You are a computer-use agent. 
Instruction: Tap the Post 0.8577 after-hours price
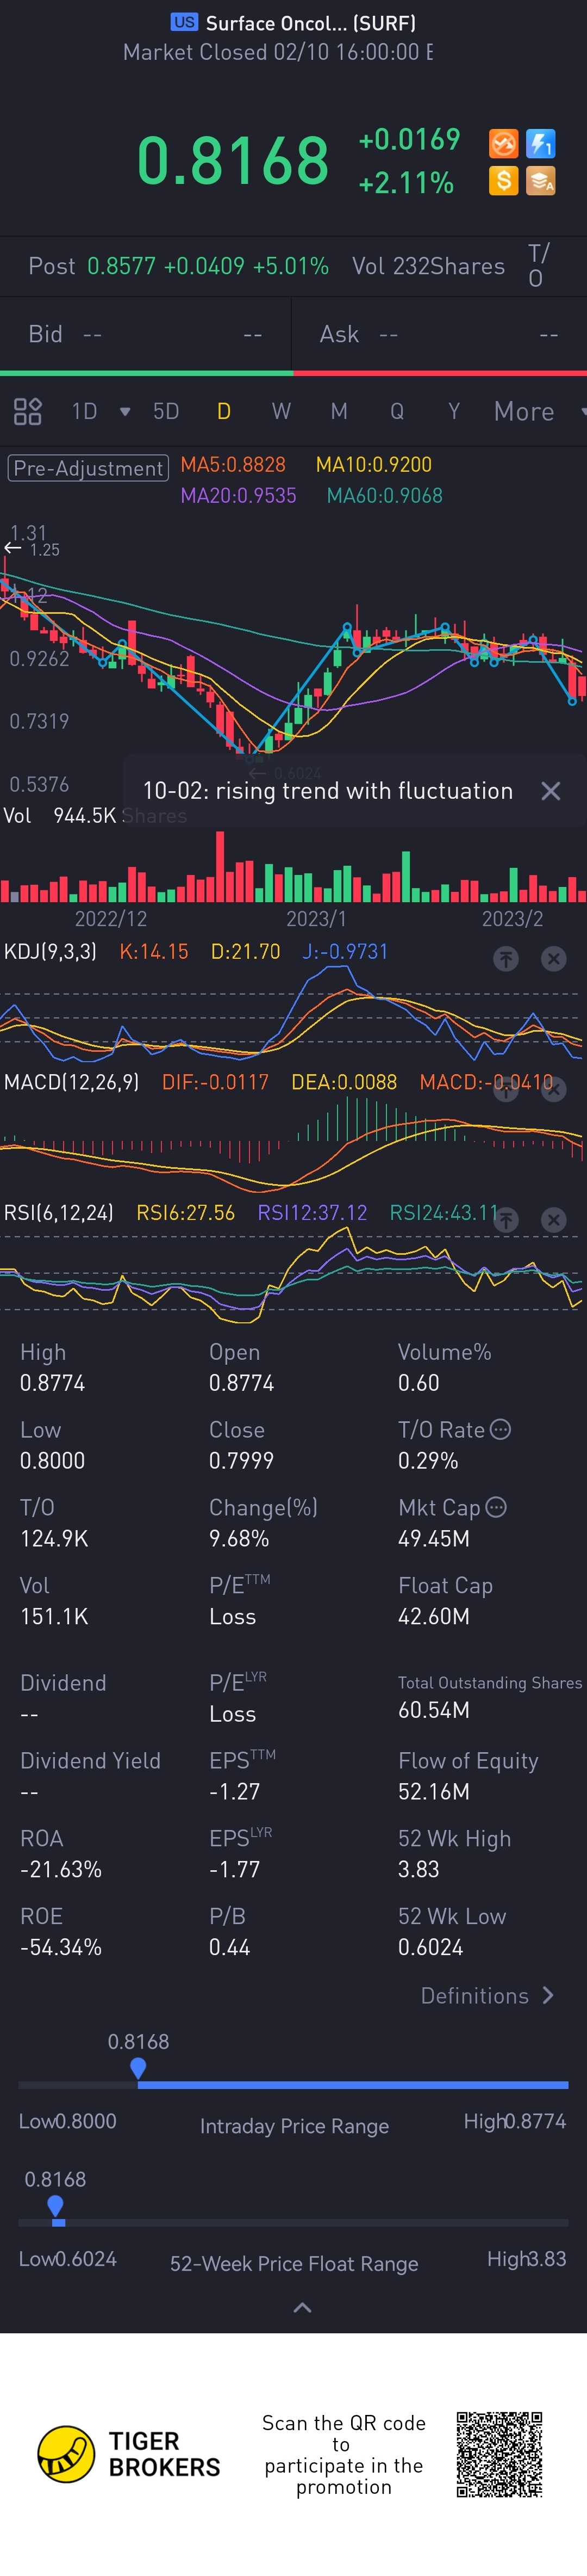179,266
